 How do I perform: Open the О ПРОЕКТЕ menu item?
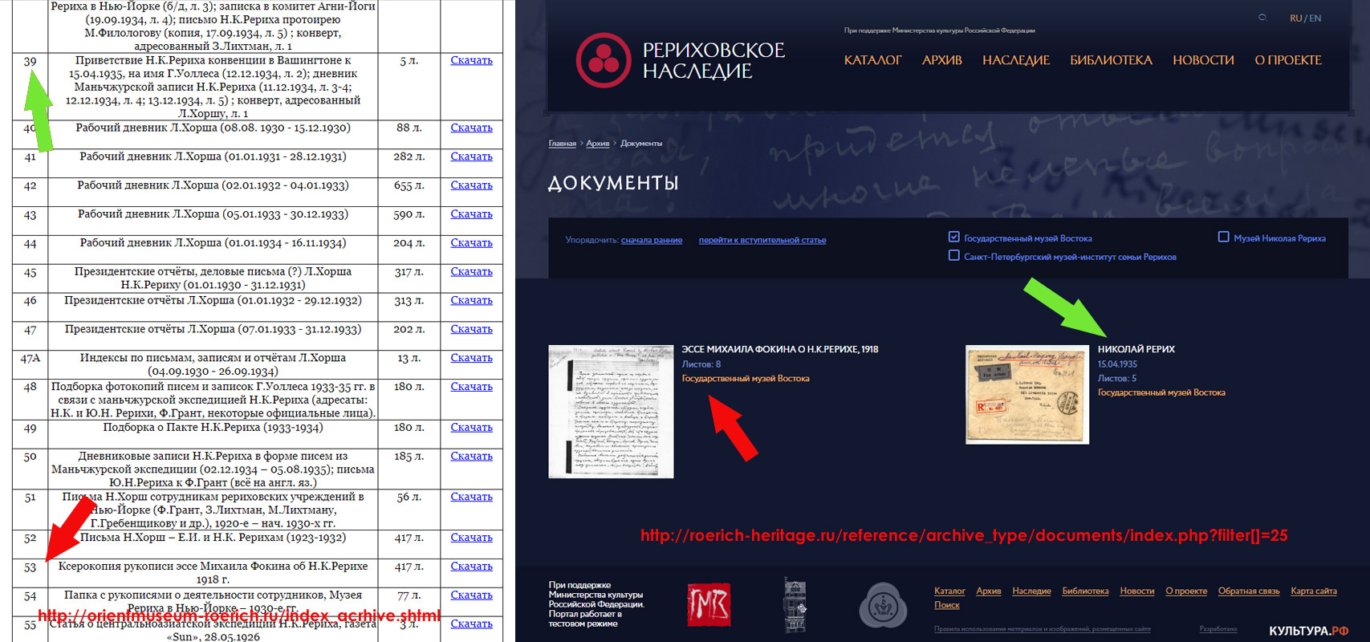[x=1288, y=60]
